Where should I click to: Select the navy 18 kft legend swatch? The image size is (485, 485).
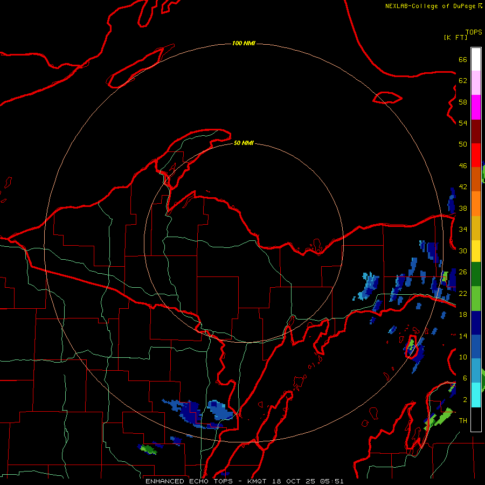[x=476, y=323]
